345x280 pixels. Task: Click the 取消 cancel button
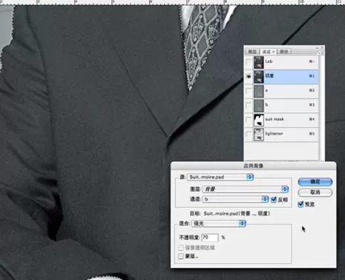pyautogui.click(x=315, y=192)
